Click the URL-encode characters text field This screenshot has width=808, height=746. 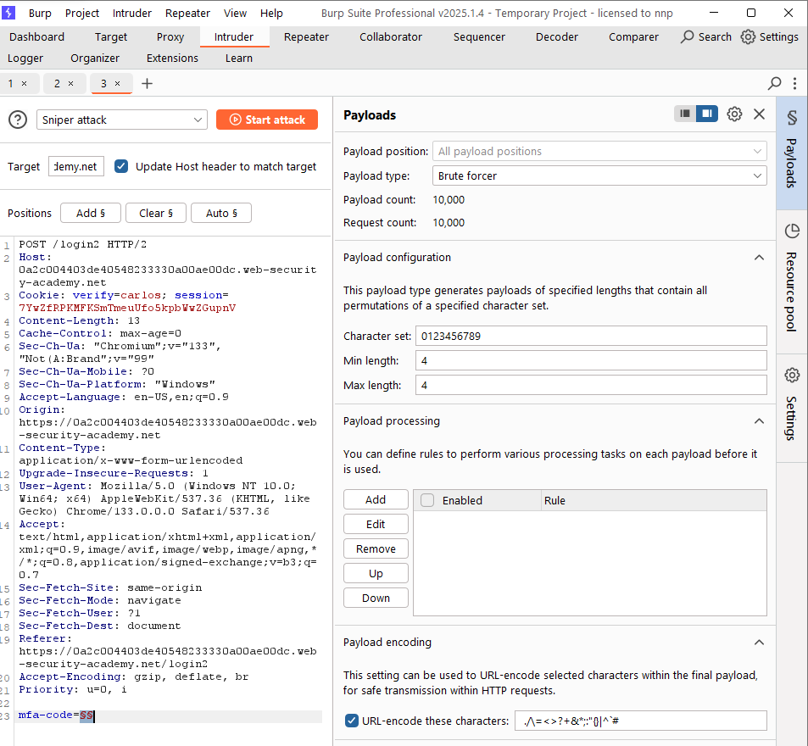640,721
